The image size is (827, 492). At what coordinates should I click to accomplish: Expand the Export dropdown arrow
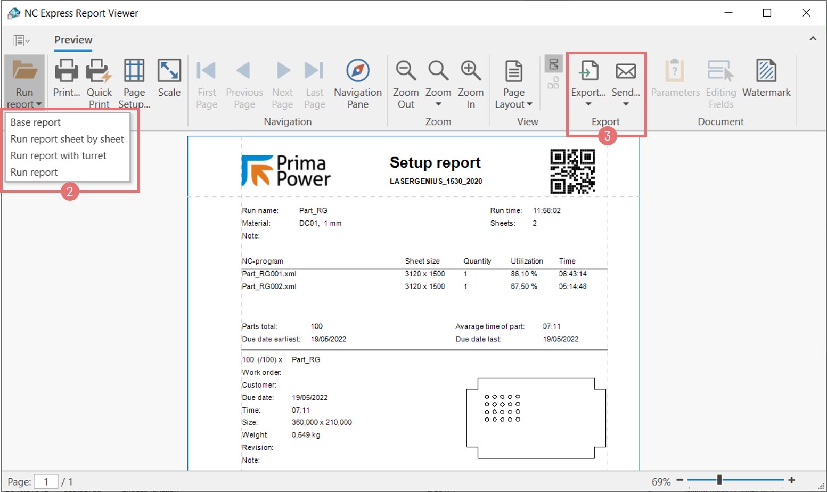(x=588, y=104)
